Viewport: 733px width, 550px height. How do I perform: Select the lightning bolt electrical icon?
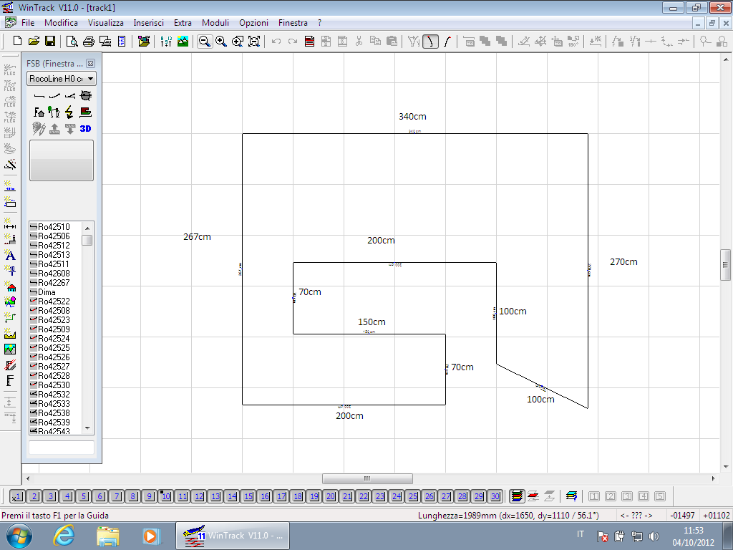coord(69,112)
